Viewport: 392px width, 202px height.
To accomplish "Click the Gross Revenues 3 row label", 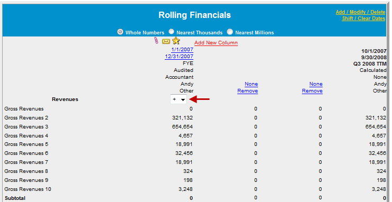I will pos(26,127).
